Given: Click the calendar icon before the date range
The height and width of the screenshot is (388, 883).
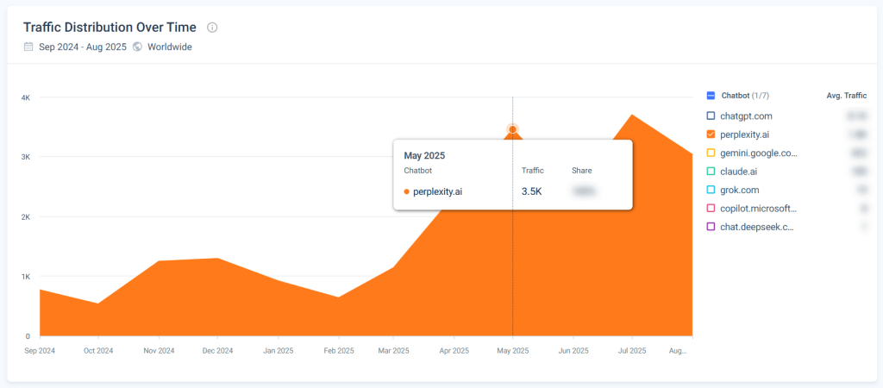Looking at the screenshot, I should [28, 47].
